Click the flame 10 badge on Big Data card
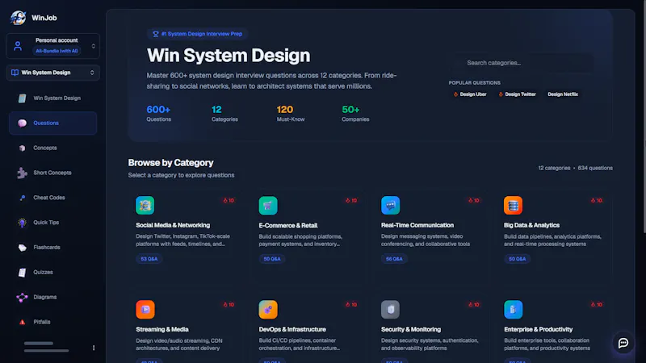Screen dimensions: 646x363 click(597, 200)
